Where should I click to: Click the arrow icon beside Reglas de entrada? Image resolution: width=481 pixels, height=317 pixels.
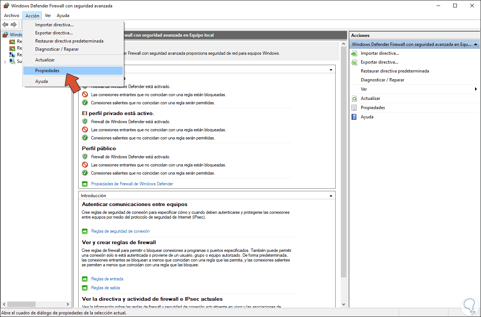(85, 279)
